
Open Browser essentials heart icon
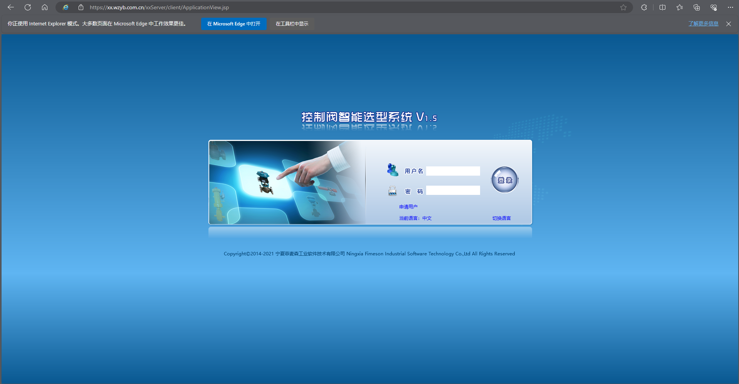(714, 7)
